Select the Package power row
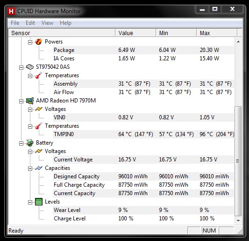The image size is (249, 241). [x=143, y=50]
